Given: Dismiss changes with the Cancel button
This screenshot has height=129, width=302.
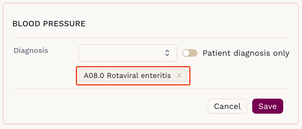Looking at the screenshot, I should coord(227,106).
